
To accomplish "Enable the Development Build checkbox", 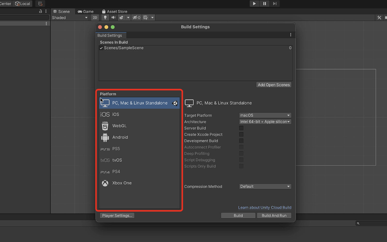I will click(x=241, y=141).
